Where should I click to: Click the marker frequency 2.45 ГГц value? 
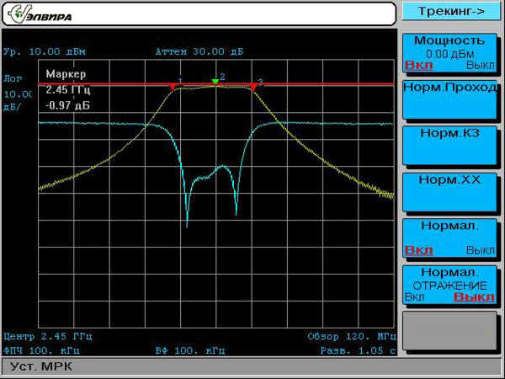(x=68, y=89)
